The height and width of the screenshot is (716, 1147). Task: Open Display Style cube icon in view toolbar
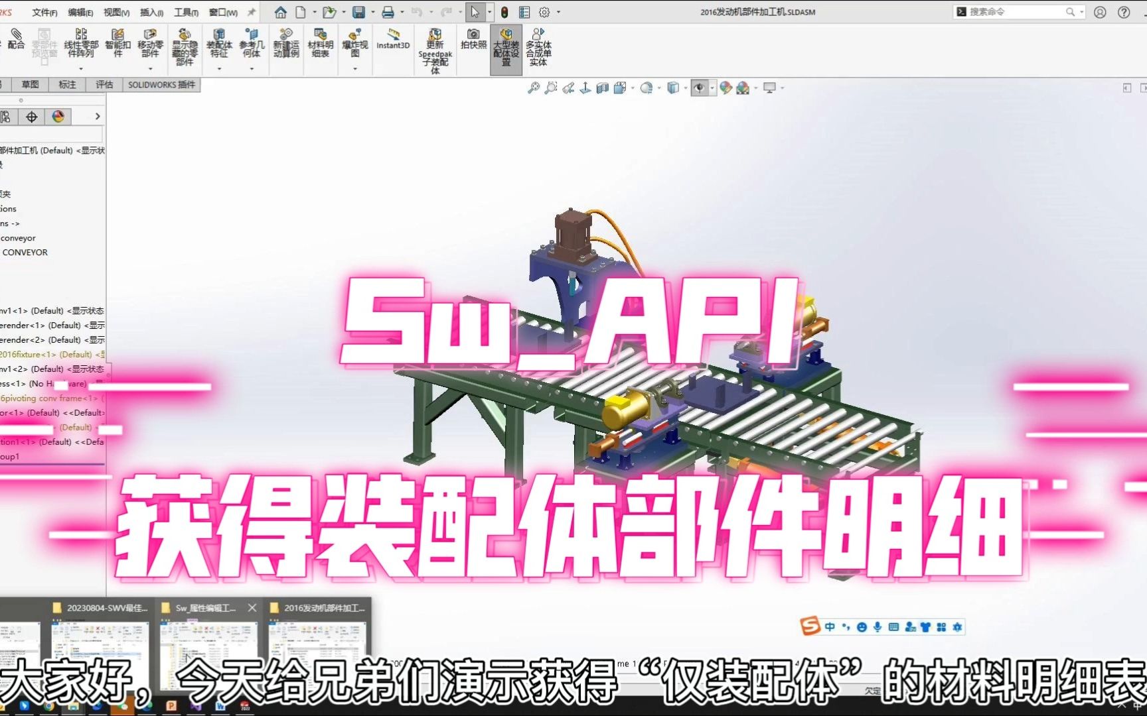pos(673,88)
